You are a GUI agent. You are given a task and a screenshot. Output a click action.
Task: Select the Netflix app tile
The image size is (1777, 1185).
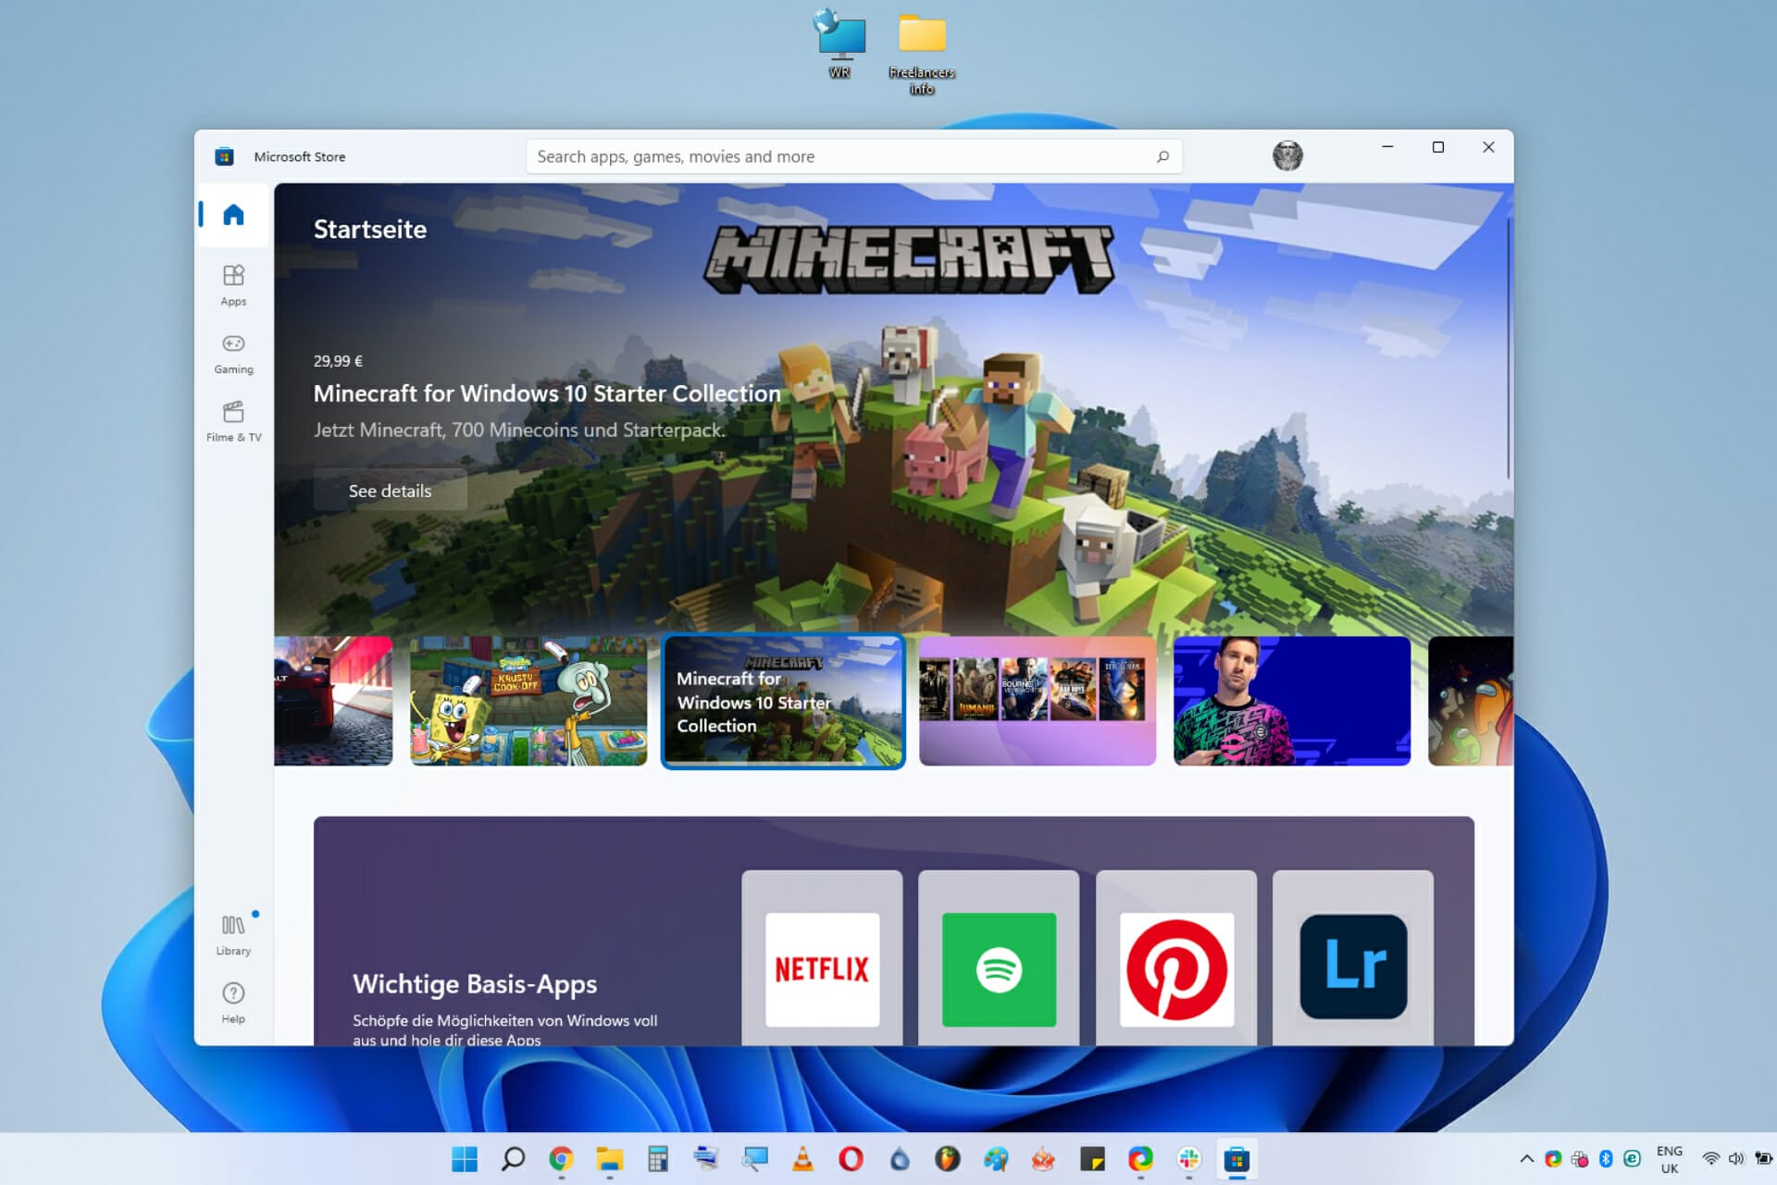pyautogui.click(x=822, y=967)
